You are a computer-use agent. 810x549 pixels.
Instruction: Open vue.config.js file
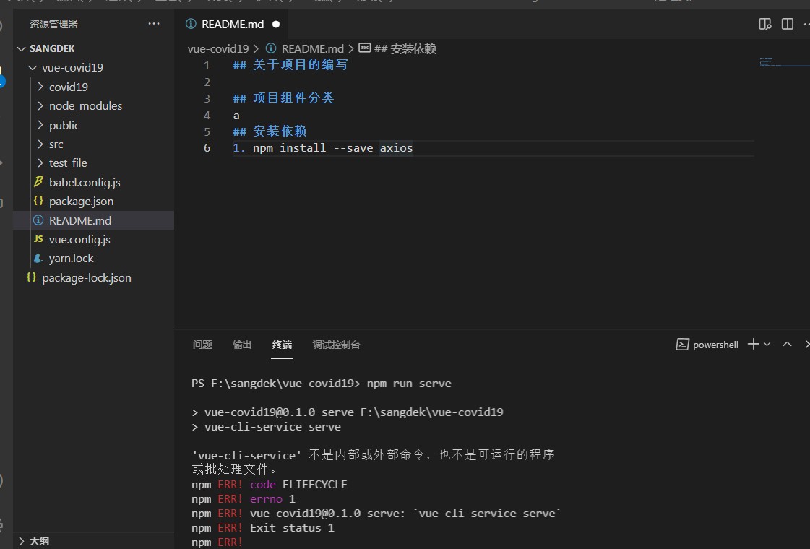point(79,240)
